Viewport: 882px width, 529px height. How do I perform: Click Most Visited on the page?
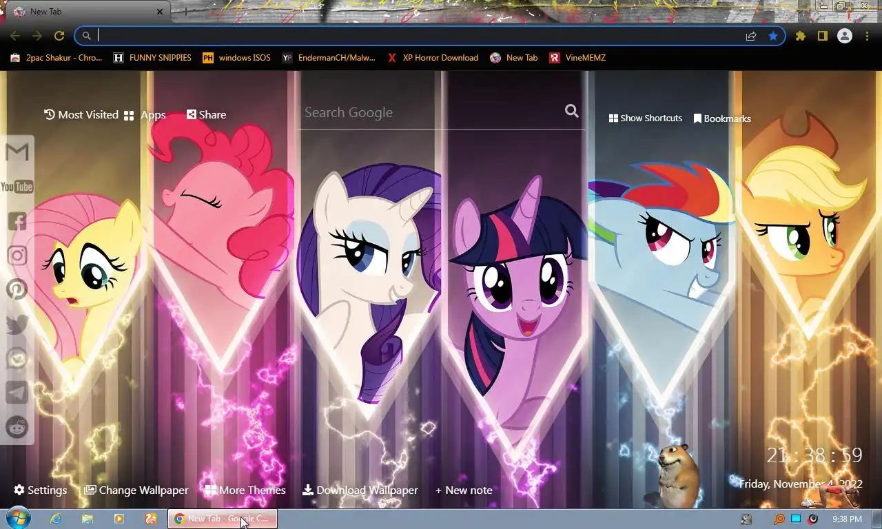(x=81, y=115)
